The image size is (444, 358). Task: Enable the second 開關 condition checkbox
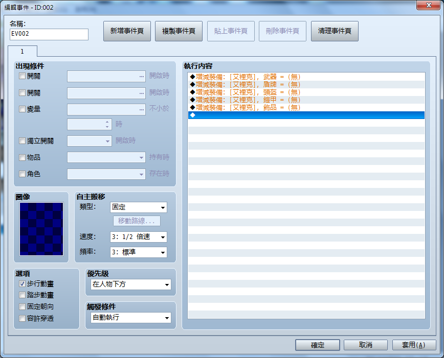(x=22, y=92)
